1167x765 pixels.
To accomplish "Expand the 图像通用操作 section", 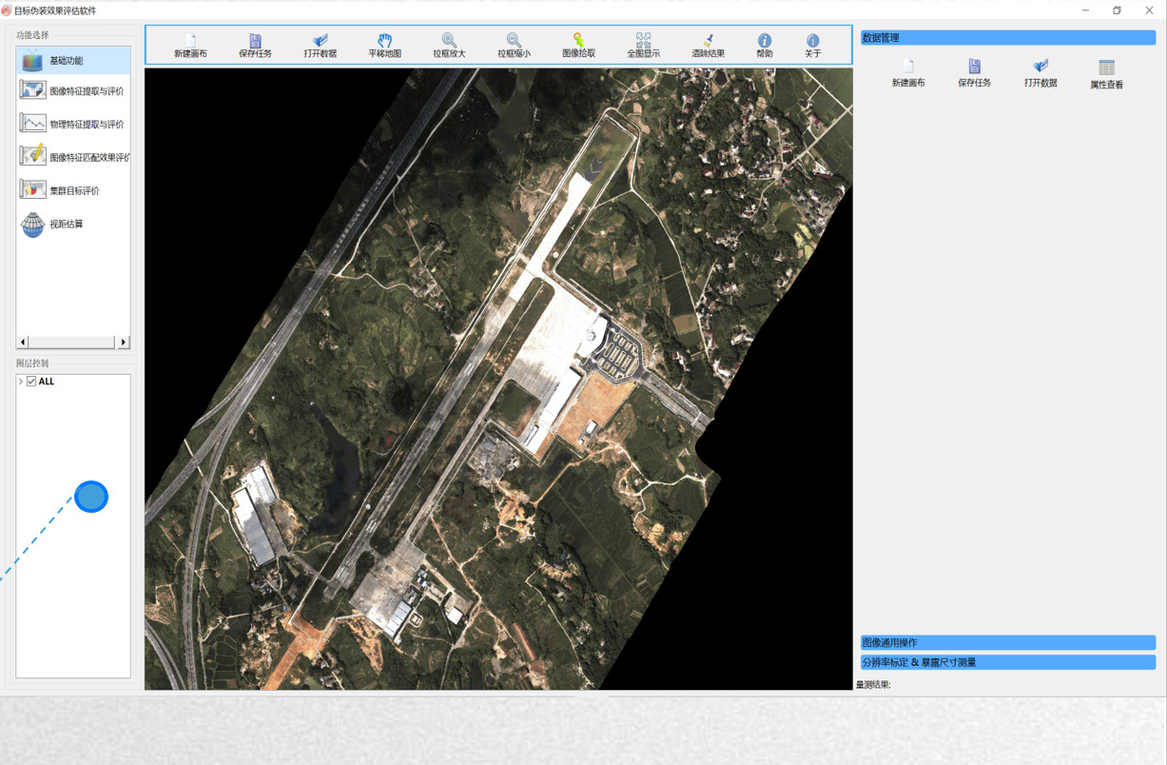I will [1008, 643].
